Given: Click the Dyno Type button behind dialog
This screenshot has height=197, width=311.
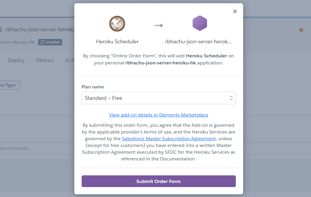Looking at the screenshot, I should [9, 85].
